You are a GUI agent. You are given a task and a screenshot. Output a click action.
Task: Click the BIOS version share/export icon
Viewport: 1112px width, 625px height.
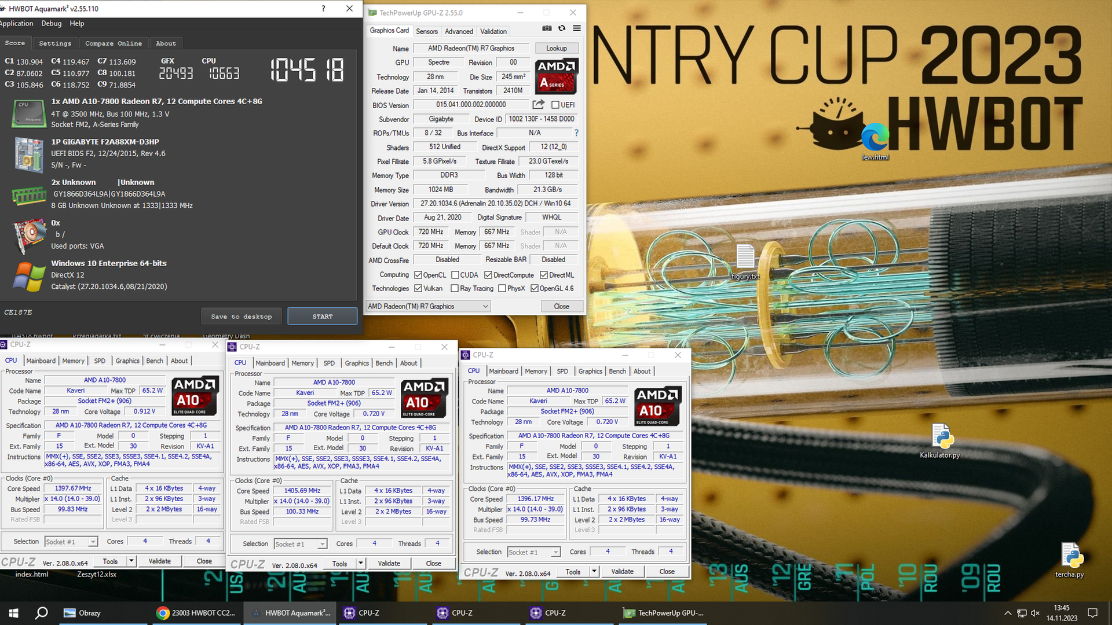pos(539,105)
